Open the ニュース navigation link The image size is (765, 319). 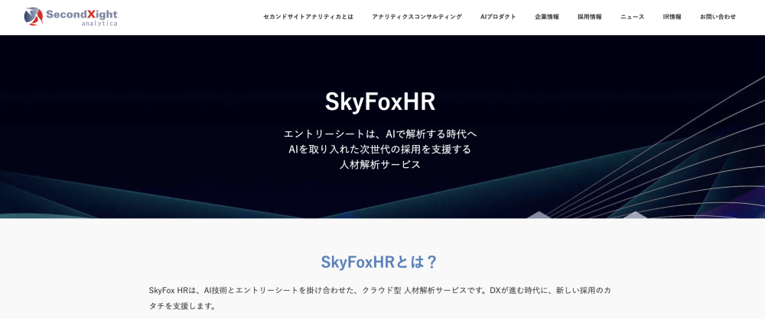click(x=633, y=17)
